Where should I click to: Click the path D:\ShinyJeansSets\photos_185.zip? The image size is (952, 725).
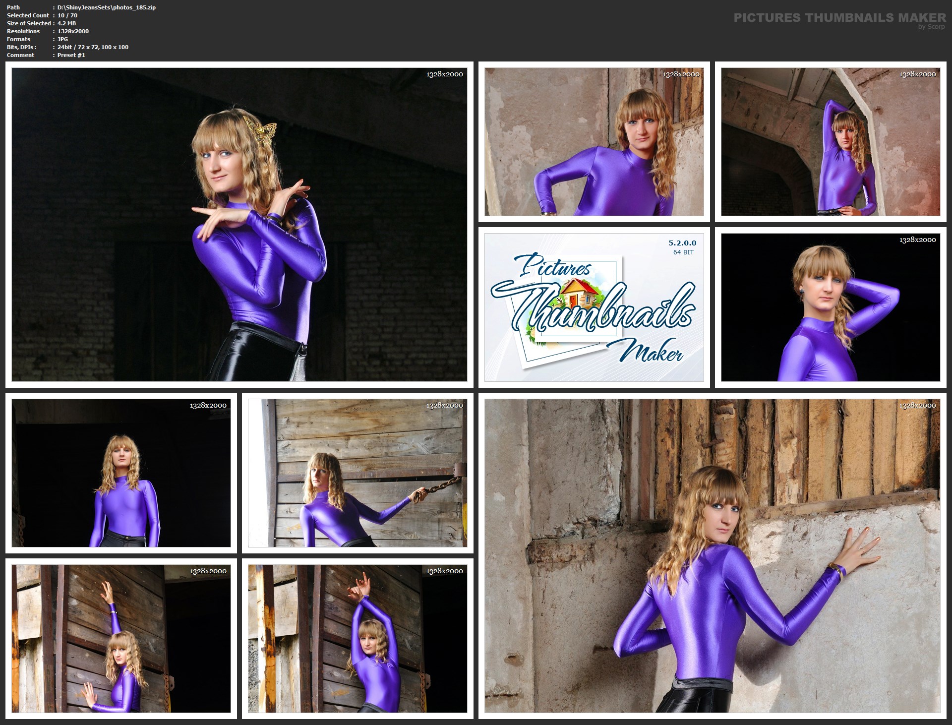[107, 7]
